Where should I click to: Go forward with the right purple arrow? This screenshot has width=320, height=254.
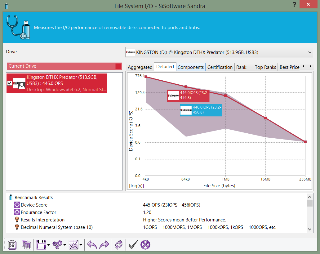pos(104,245)
